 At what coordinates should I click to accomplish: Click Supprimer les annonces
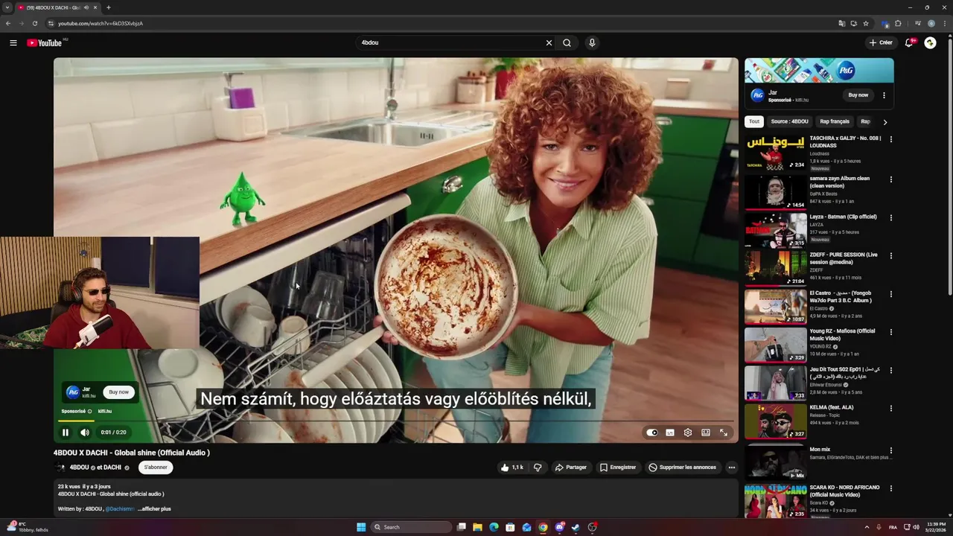pos(682,468)
